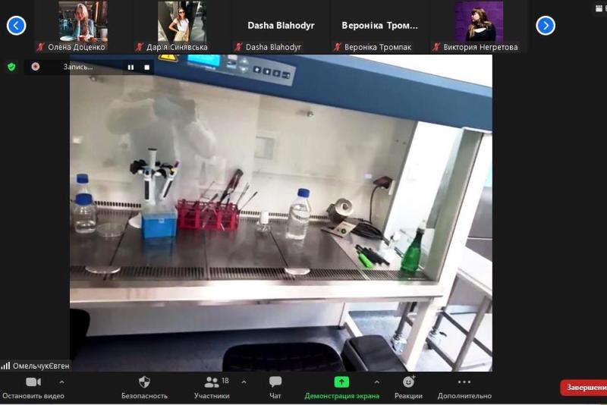
Task: Click muted mic icon beside Дар'я Синявська
Action: pyautogui.click(x=140, y=47)
